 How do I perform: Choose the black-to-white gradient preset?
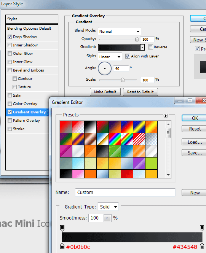click(x=90, y=127)
